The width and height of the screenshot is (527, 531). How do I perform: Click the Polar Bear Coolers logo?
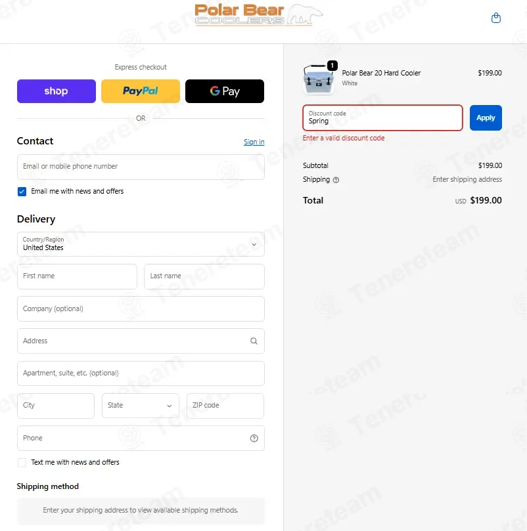click(x=258, y=15)
